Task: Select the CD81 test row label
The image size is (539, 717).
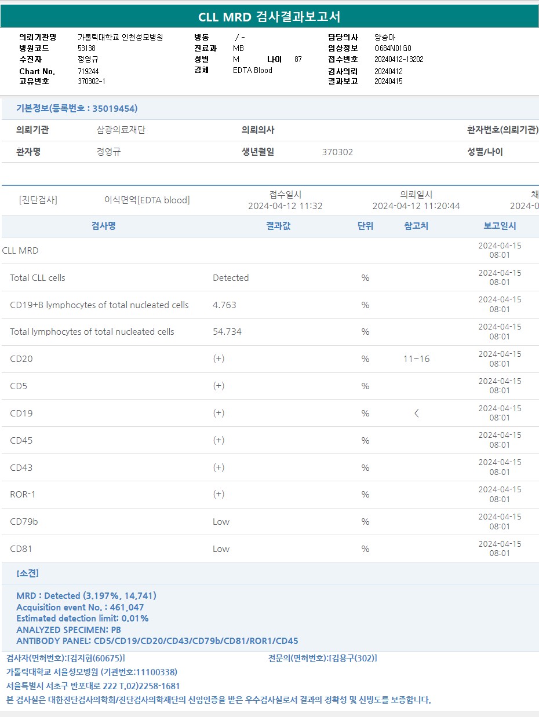Action: tap(21, 549)
